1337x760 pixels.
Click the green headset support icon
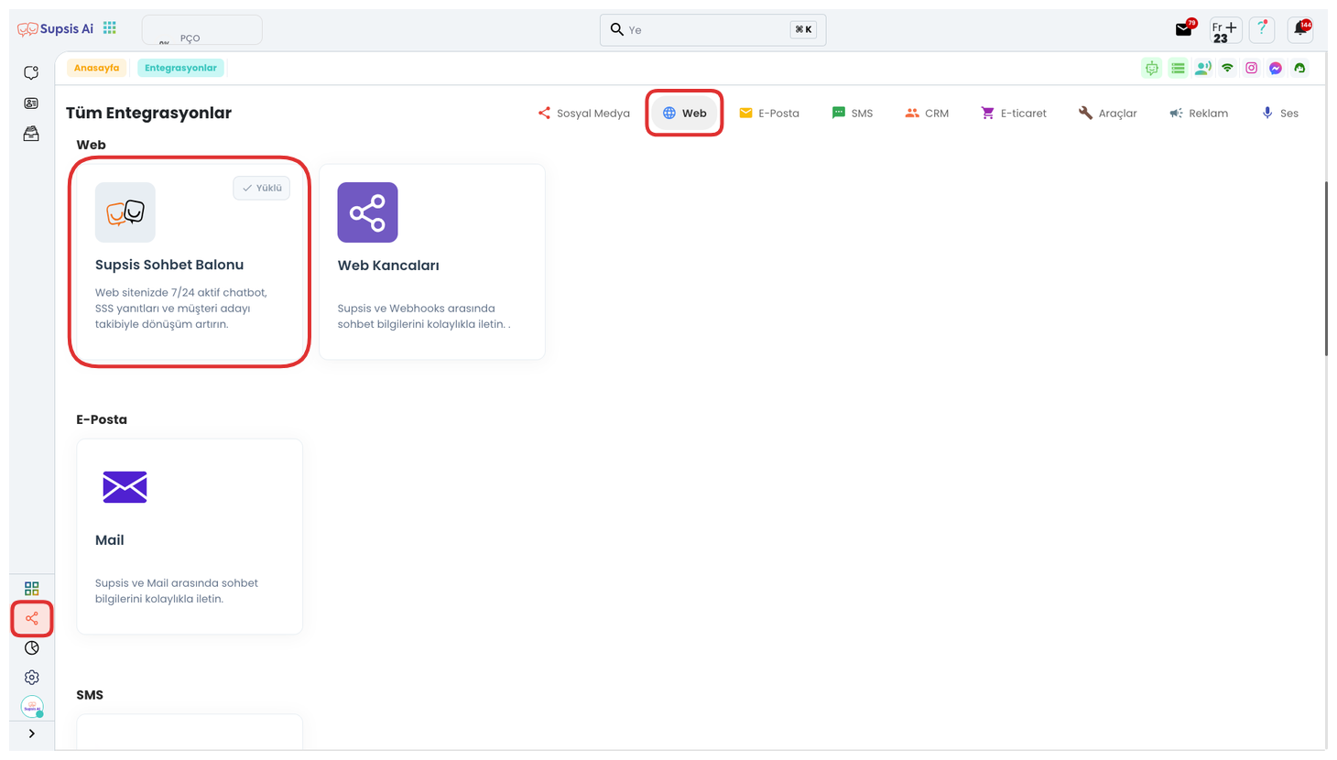pos(1299,68)
